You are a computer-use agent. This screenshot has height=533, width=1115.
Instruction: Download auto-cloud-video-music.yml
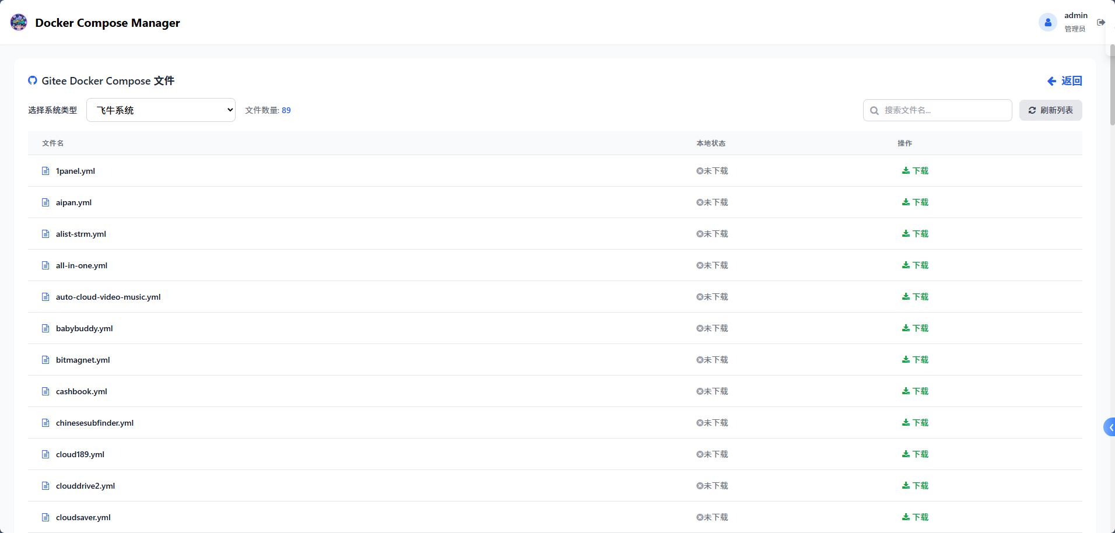pos(915,297)
